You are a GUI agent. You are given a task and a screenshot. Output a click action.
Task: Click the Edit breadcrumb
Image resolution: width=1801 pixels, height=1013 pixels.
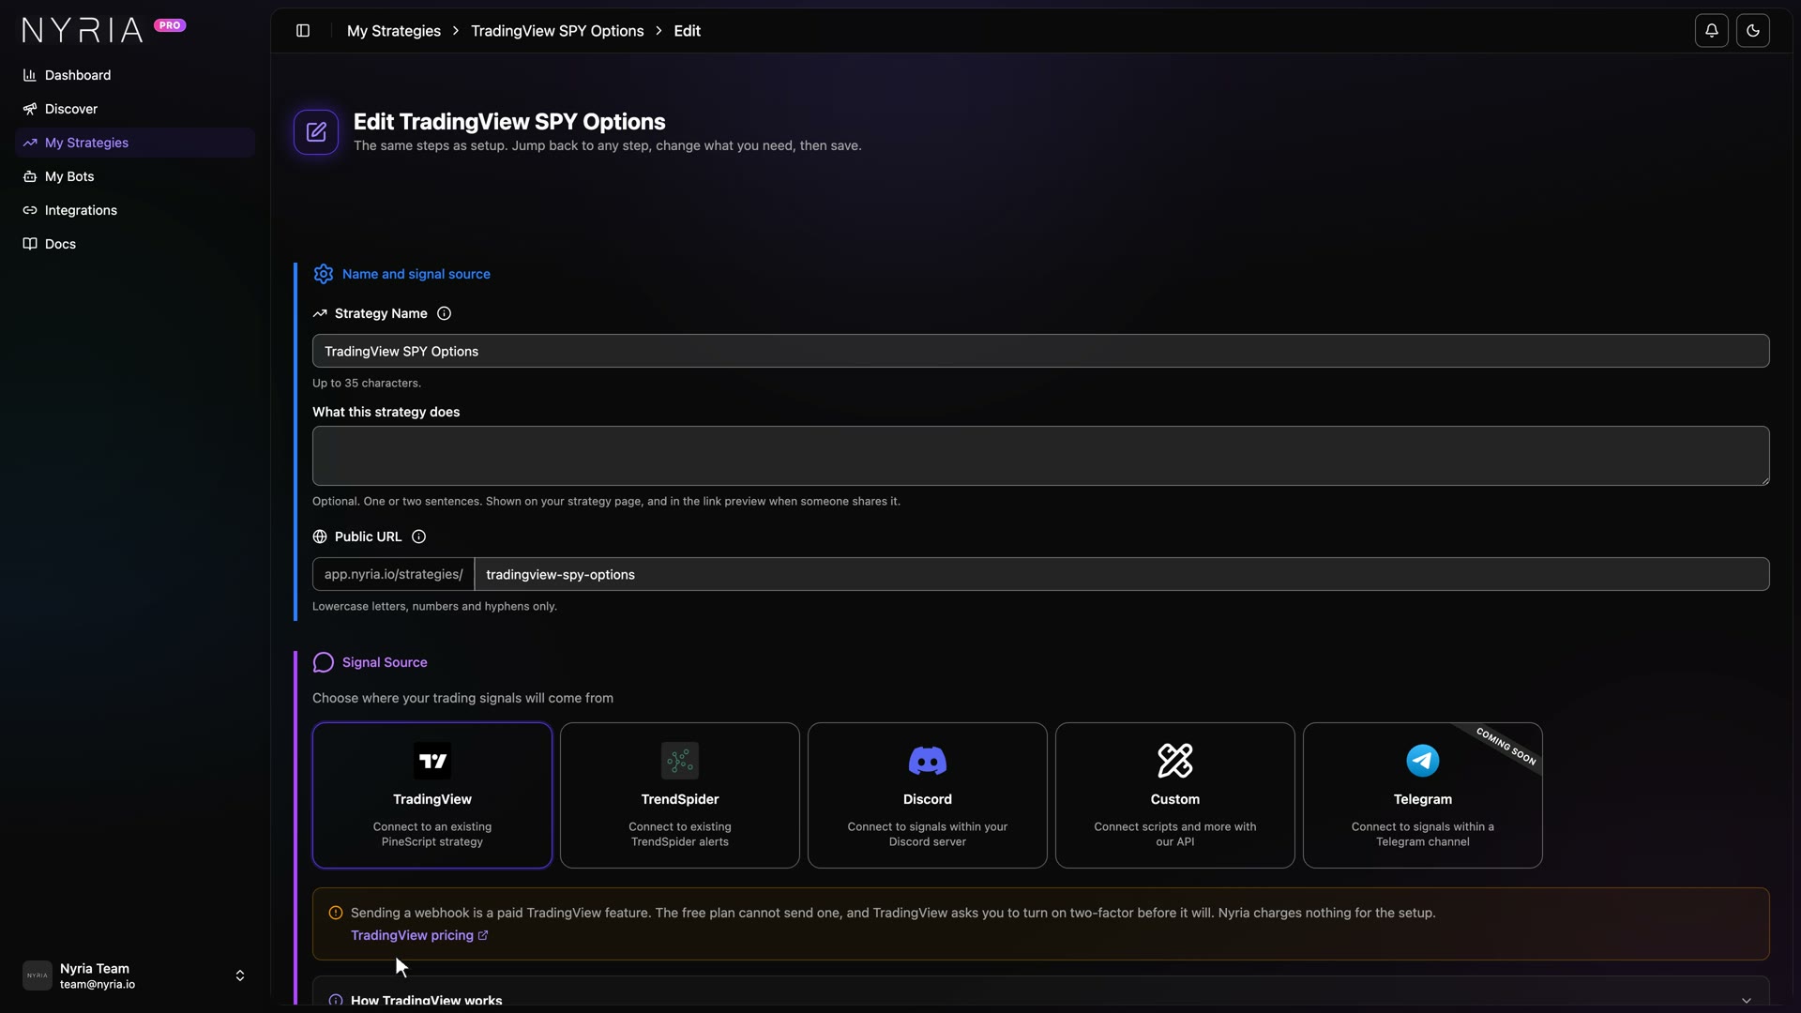tap(687, 31)
